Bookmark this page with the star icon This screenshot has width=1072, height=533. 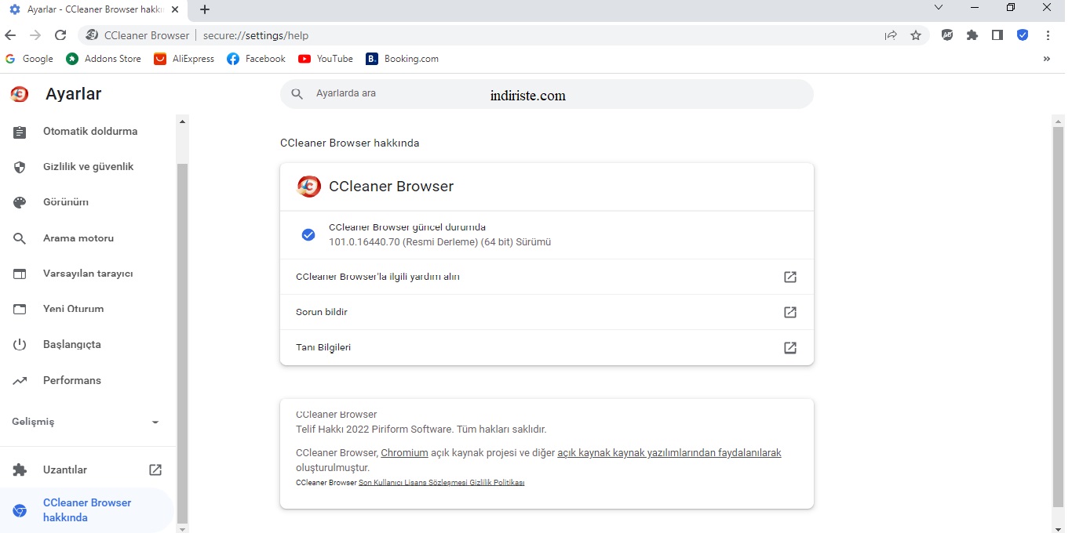pos(916,35)
